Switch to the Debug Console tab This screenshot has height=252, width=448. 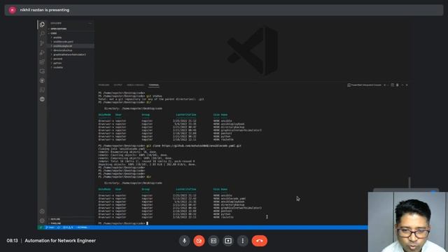(x=135, y=85)
